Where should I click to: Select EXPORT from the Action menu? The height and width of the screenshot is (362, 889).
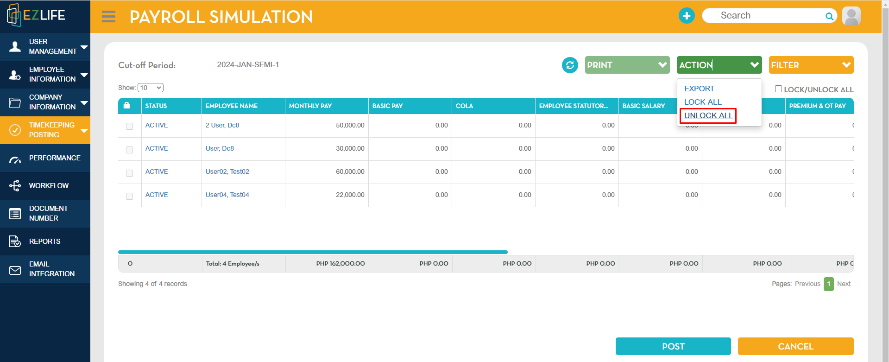pos(699,89)
